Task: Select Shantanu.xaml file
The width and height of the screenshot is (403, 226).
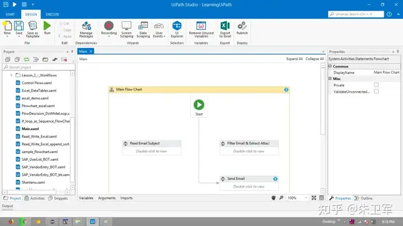Action: (33, 182)
